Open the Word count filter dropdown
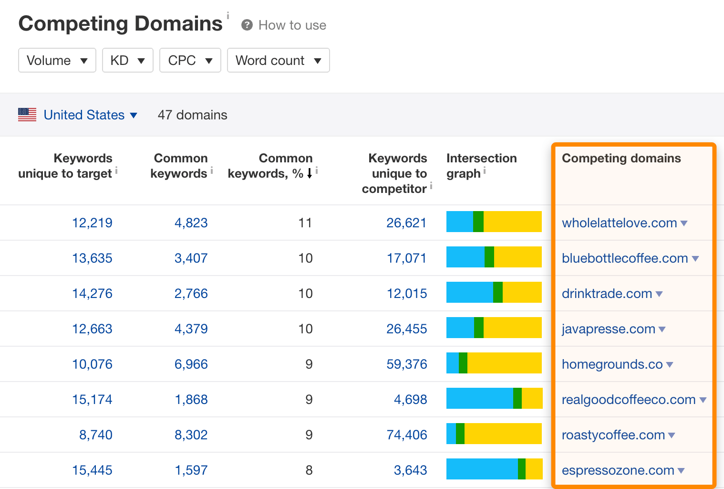Image resolution: width=724 pixels, height=489 pixels. tap(278, 60)
